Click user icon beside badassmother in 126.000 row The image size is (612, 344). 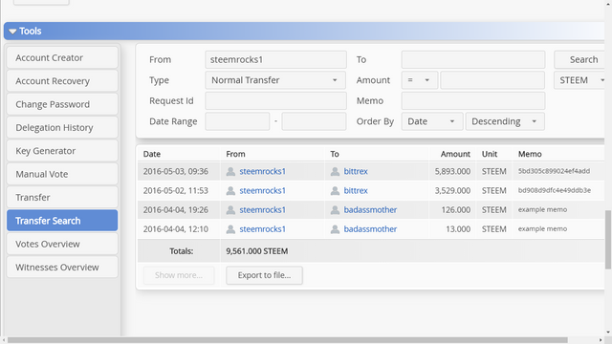point(335,210)
